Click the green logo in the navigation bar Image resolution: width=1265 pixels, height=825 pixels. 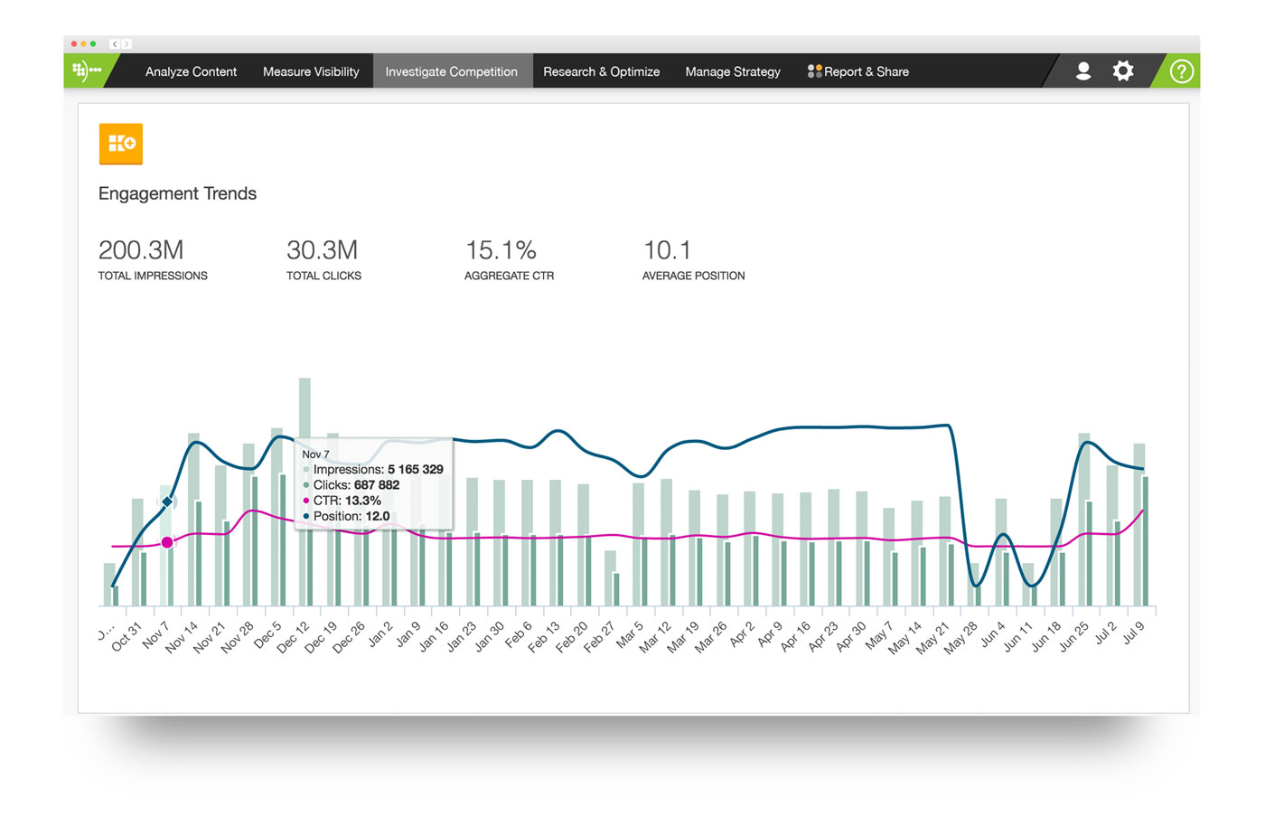pos(87,70)
